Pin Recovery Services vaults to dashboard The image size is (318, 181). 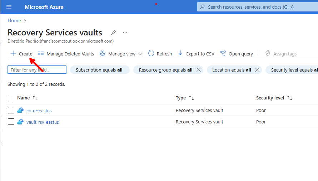(x=113, y=33)
